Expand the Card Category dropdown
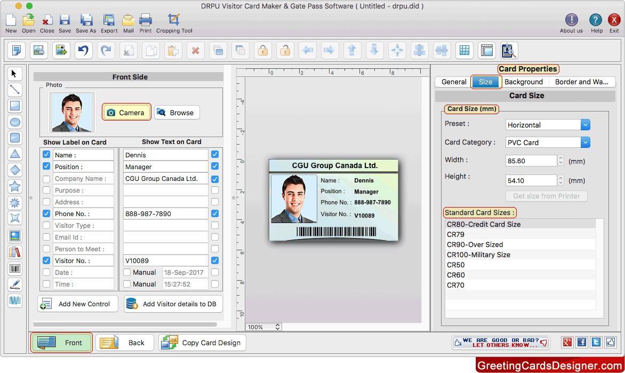This screenshot has height=373, width=625. [585, 142]
